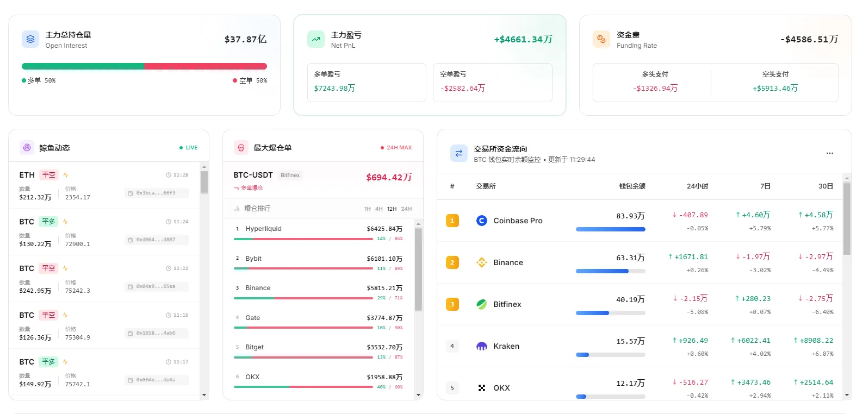Click the Coinbase Pro logo icon
The width and height of the screenshot is (863, 414).
pos(482,221)
